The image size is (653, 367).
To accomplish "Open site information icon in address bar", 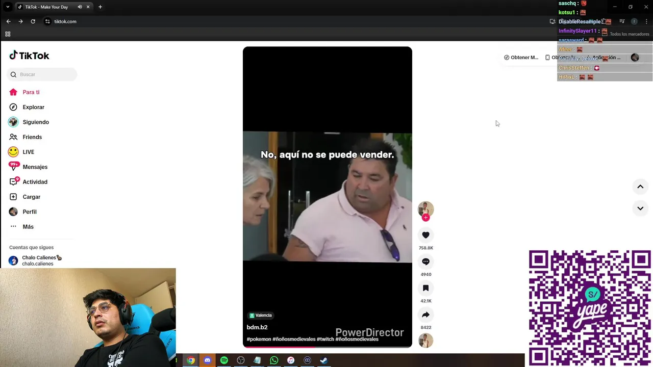I will pos(47,21).
